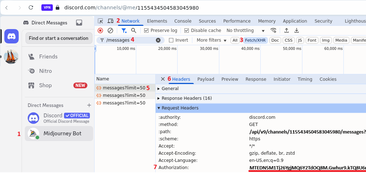The width and height of the screenshot is (366, 173).
Task: Stop recording network log
Action: click(100, 31)
